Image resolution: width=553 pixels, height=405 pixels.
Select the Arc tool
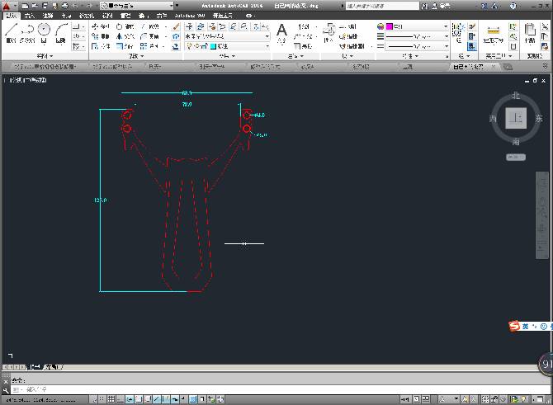pos(61,32)
